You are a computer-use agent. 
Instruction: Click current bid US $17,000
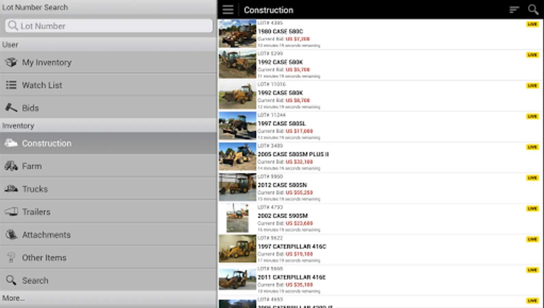(x=299, y=131)
